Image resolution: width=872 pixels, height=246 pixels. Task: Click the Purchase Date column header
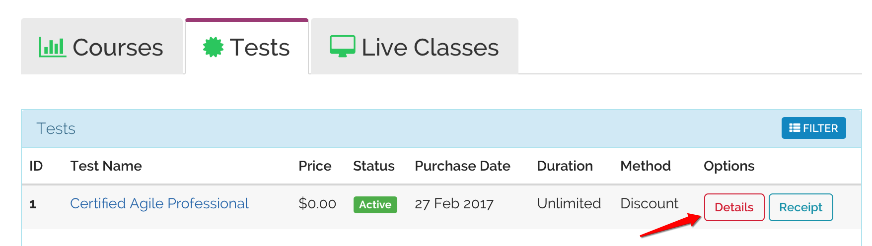462,166
